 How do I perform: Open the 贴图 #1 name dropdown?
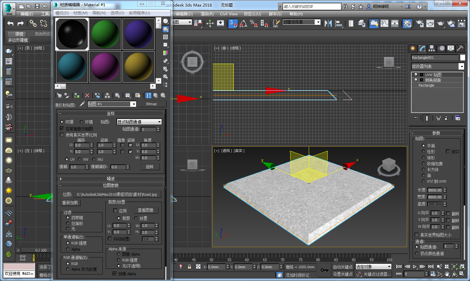point(133,104)
